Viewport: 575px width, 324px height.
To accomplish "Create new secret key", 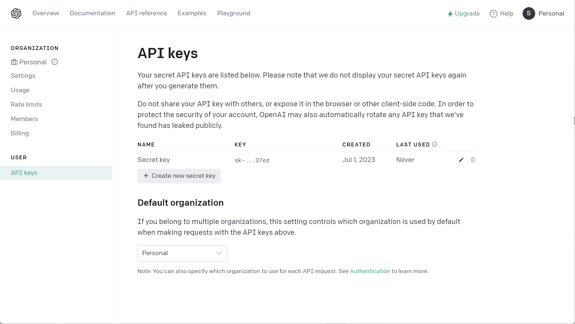I will click(x=179, y=176).
